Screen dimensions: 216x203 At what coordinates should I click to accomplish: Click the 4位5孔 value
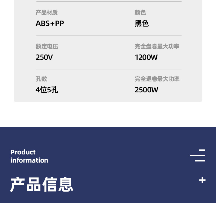pyautogui.click(x=47, y=90)
